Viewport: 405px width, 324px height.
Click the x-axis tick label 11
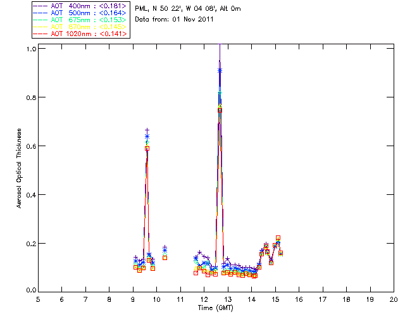(x=180, y=299)
